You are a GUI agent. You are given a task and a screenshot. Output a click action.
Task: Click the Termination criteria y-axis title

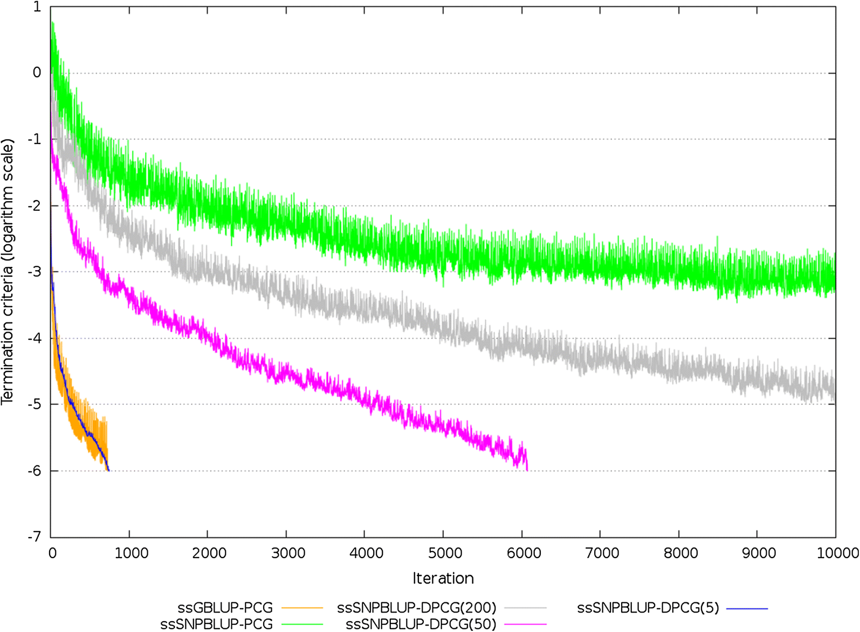tap(7, 272)
